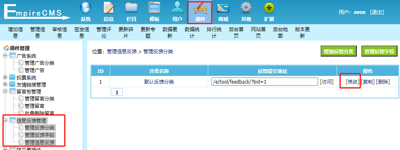The image size is (400, 150).
Task: Select the 版本更新 menu item
Action: coord(302,33)
